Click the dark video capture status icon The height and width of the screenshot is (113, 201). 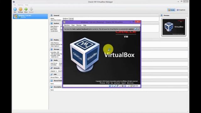point(122,86)
